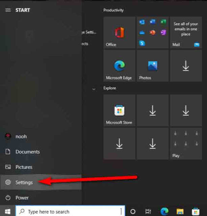The height and width of the screenshot is (216, 207).
Task: Open the Play folder tile
Action: point(186,143)
